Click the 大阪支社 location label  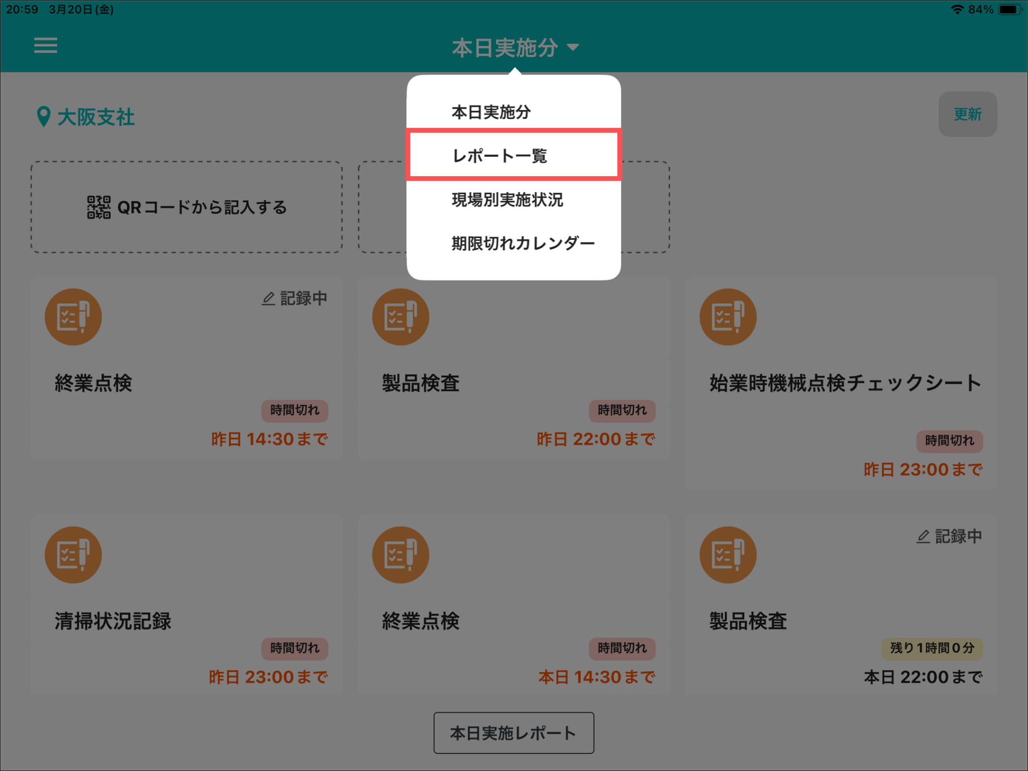click(x=96, y=117)
